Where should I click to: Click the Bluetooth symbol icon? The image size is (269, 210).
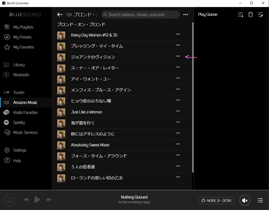(6, 75)
